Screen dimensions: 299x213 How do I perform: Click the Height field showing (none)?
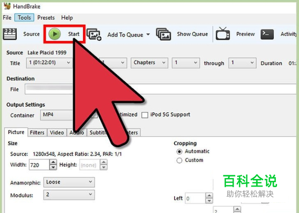89,165
